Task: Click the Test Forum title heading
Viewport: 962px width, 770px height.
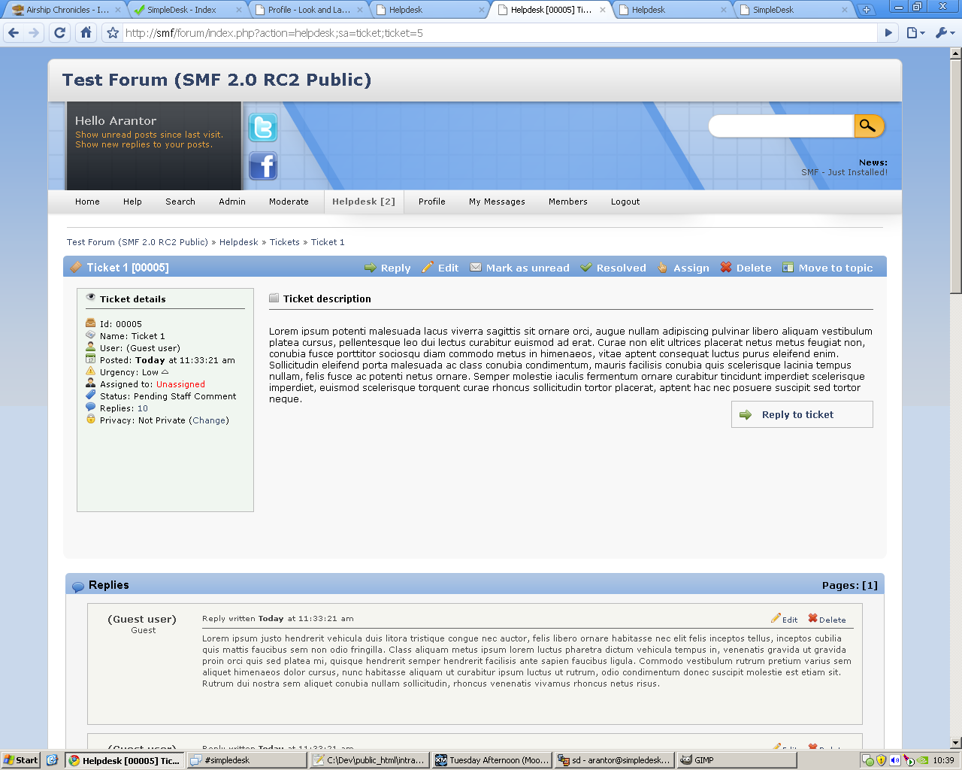Action: click(x=216, y=80)
